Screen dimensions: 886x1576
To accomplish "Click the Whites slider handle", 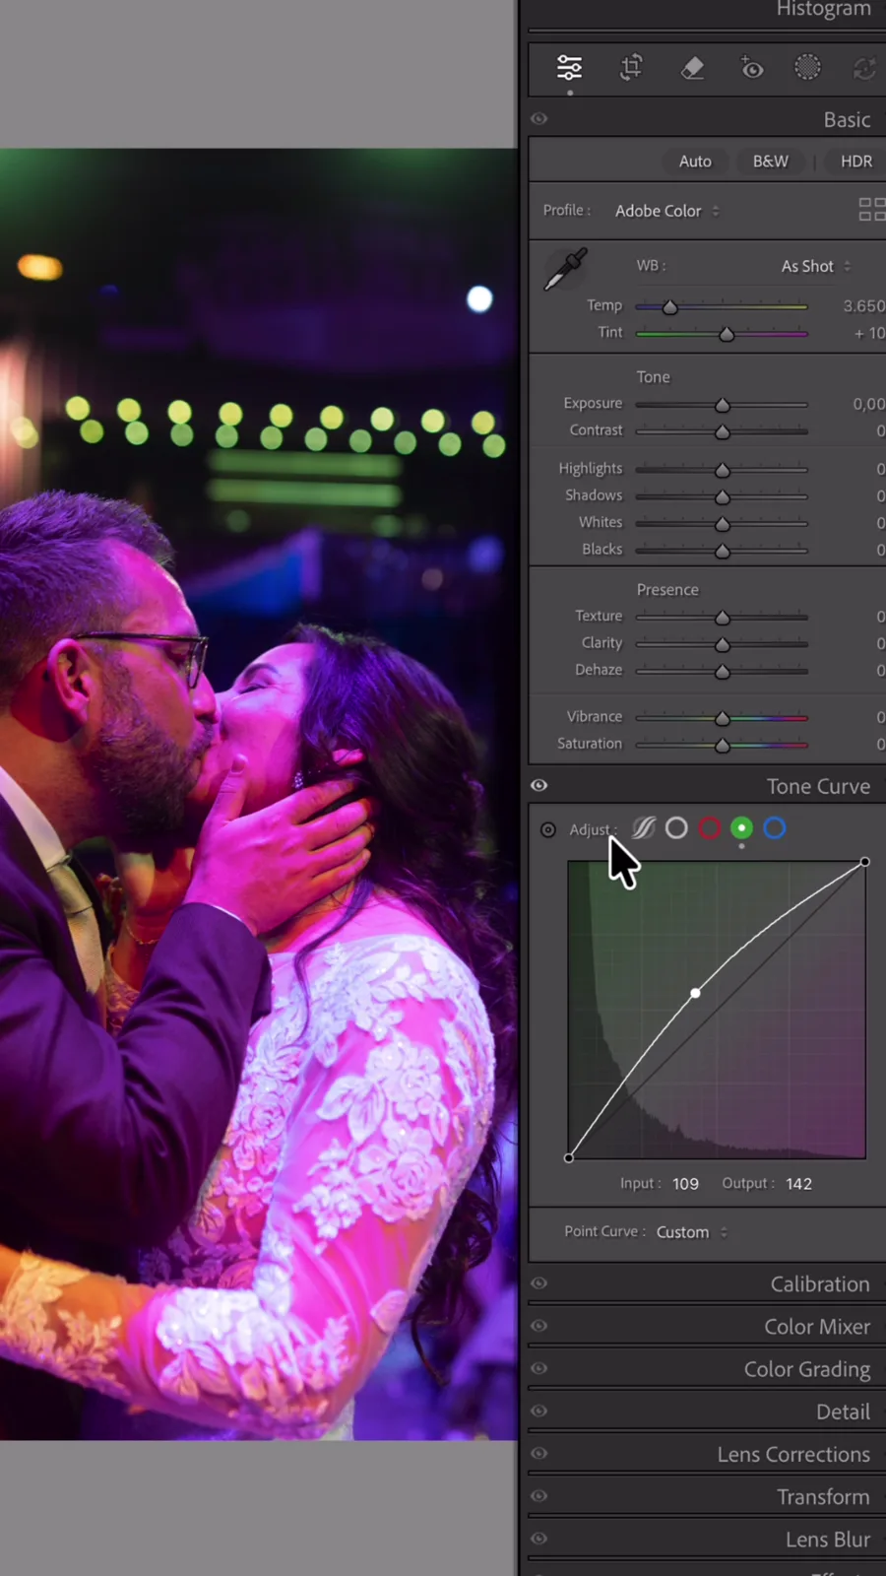I will (x=723, y=523).
